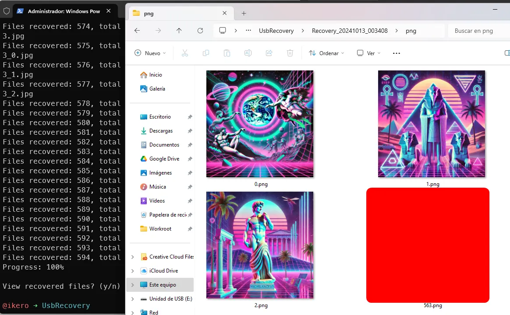Click the Share icon in toolbar
This screenshot has height=315, width=510.
coord(269,53)
